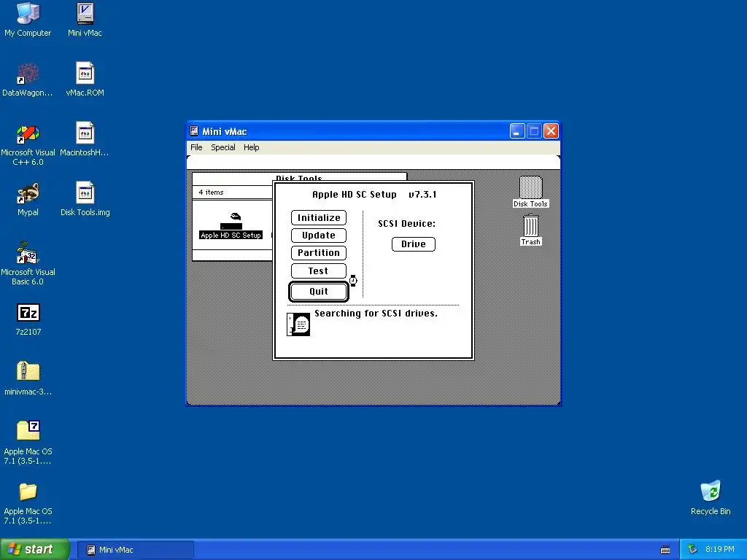
Task: Close the Mini vMac window
Action: tap(551, 131)
